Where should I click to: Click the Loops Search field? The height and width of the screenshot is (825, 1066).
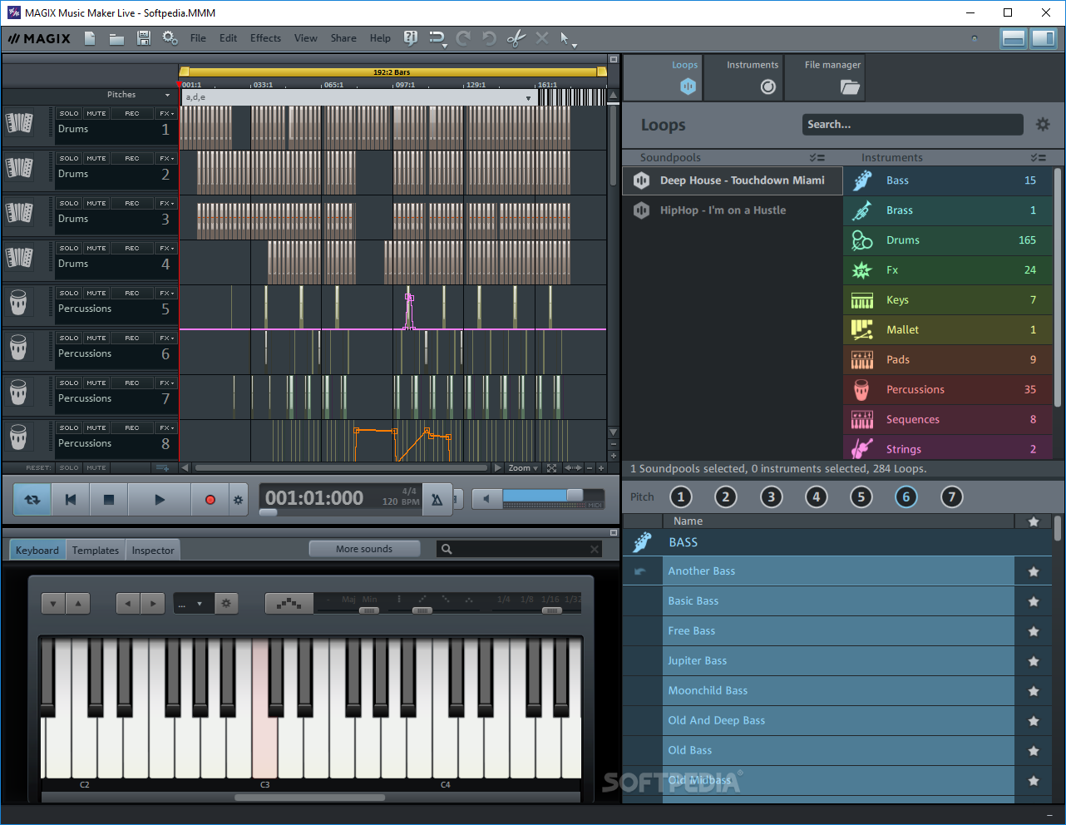[912, 125]
